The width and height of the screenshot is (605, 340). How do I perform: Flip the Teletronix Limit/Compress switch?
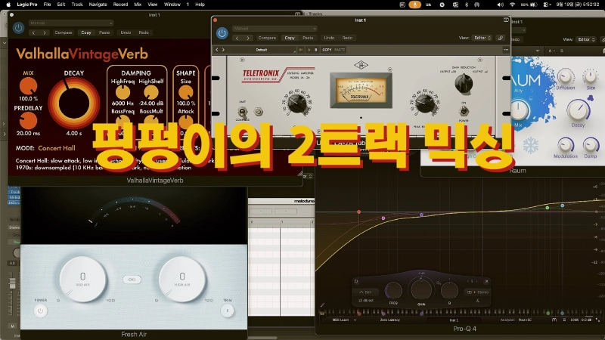click(x=243, y=112)
